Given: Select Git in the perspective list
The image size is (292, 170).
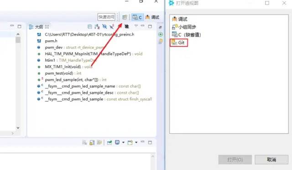Looking at the screenshot, I should (178, 42).
